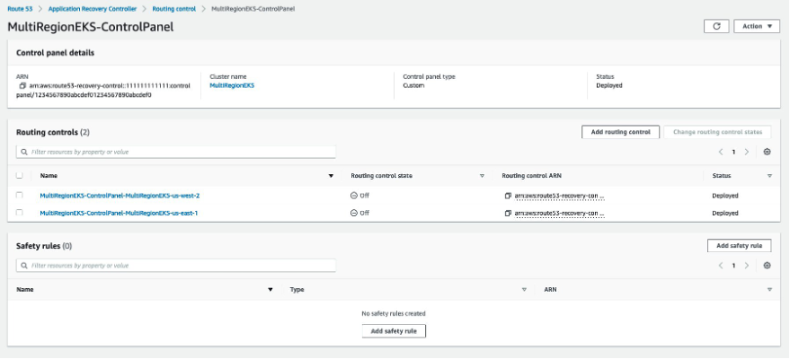Open MultiRegionEKS-us-west-2 routing control link
The width and height of the screenshot is (790, 359).
[120, 196]
